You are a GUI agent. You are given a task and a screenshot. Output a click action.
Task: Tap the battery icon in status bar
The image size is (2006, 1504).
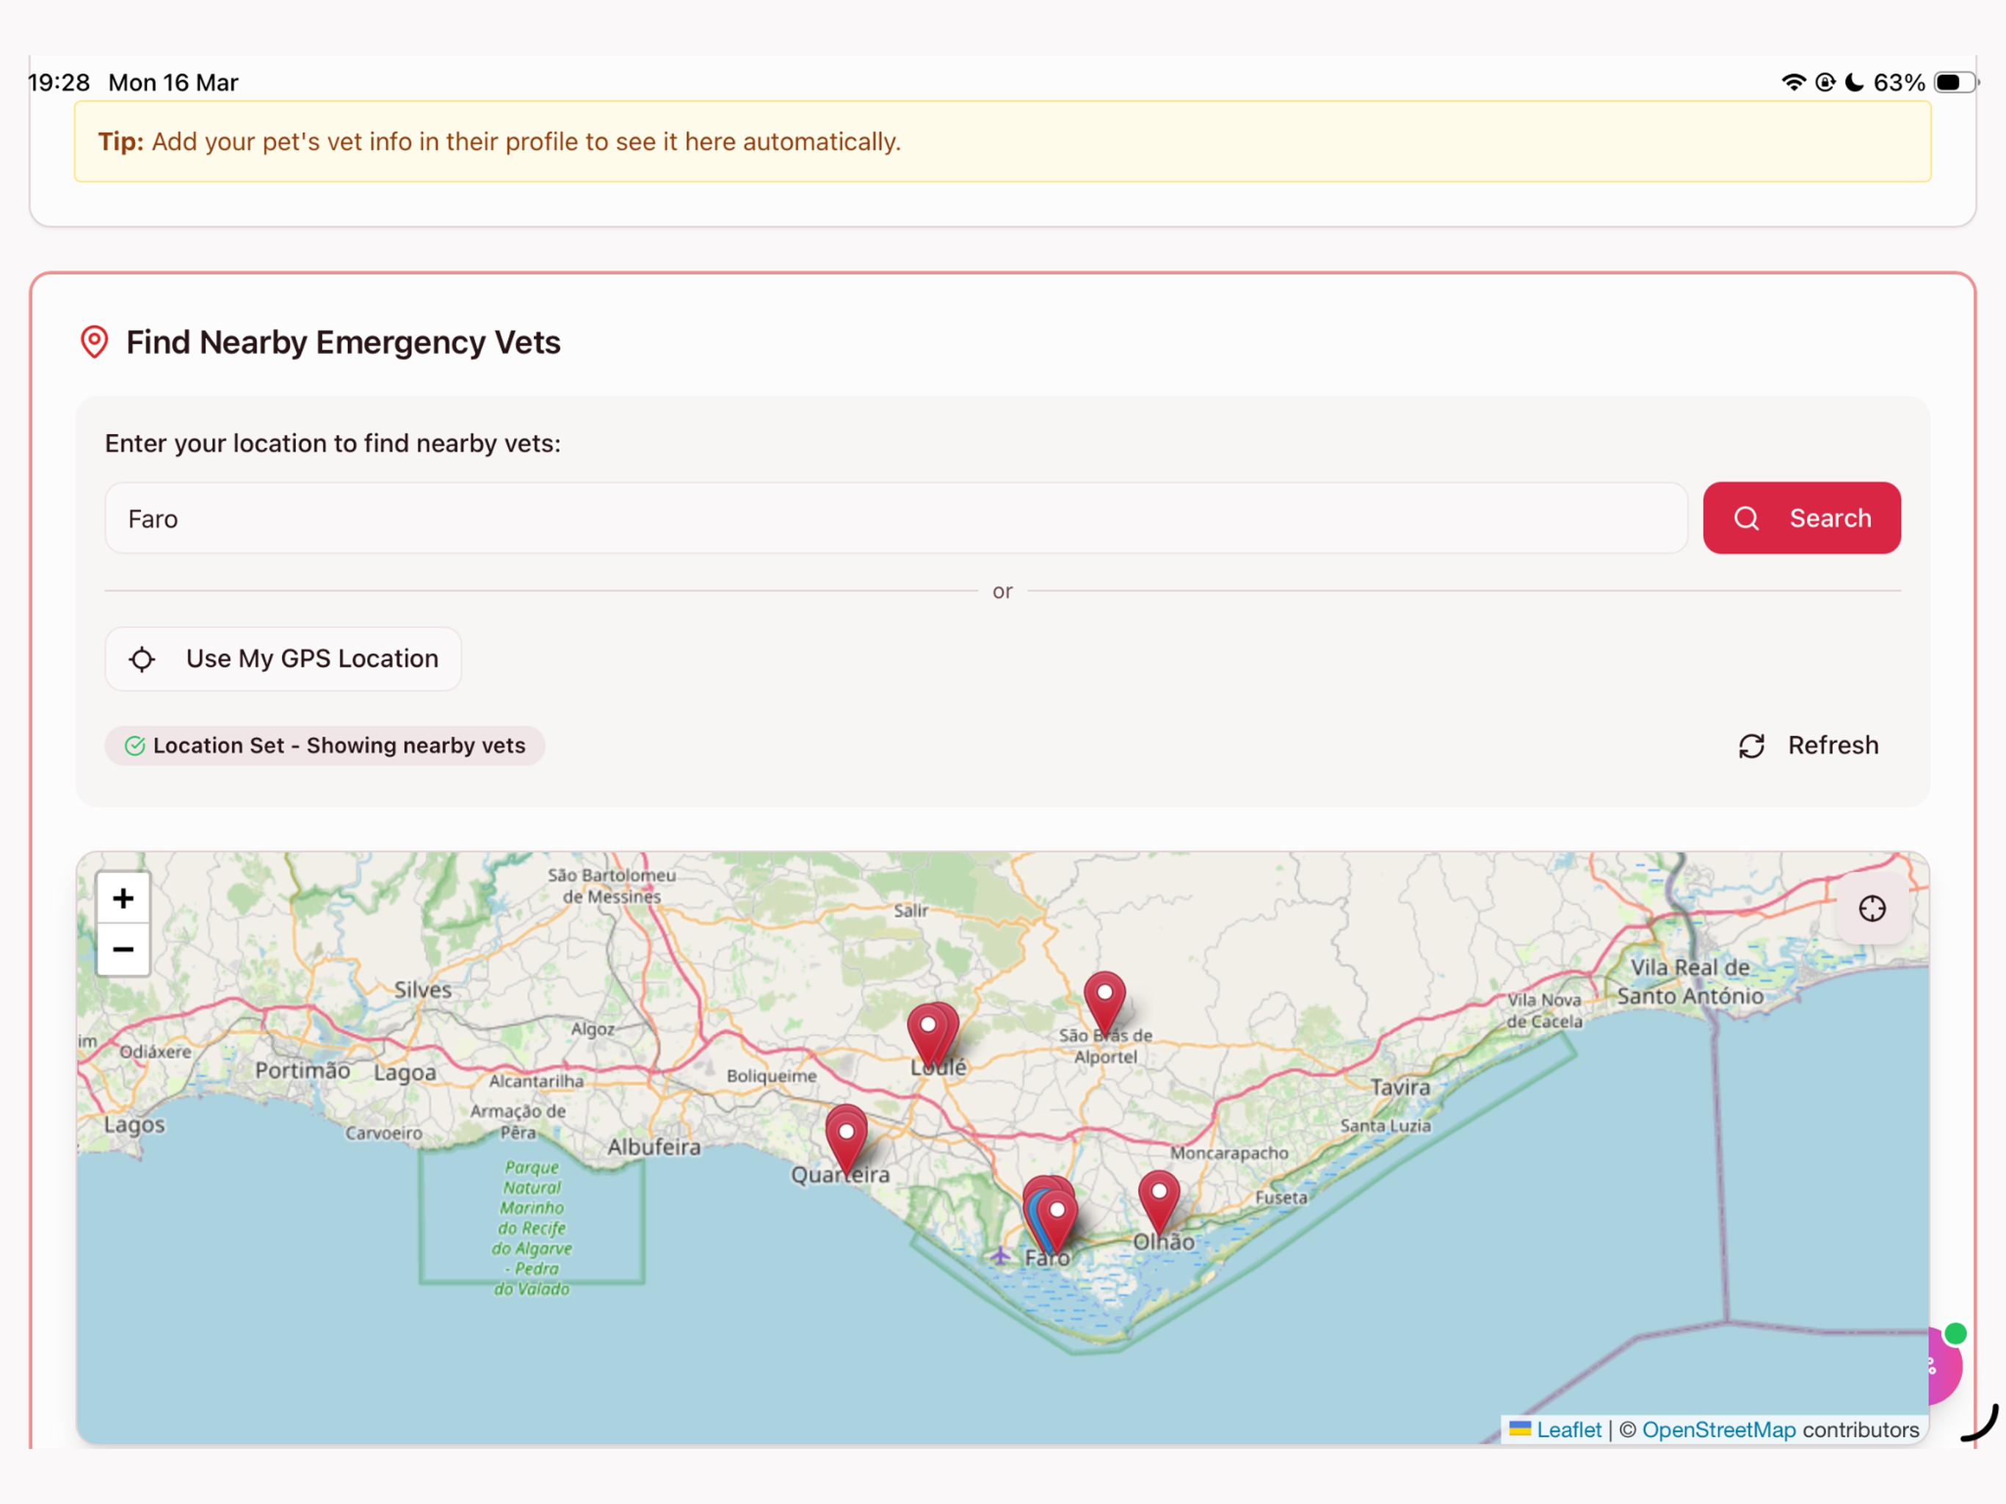point(1955,82)
